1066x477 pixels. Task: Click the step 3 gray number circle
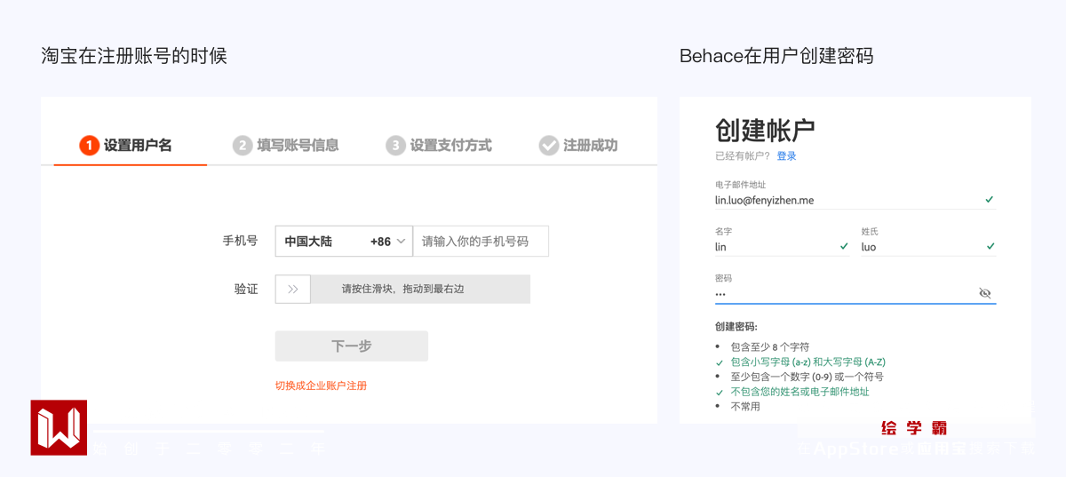pyautogui.click(x=395, y=146)
